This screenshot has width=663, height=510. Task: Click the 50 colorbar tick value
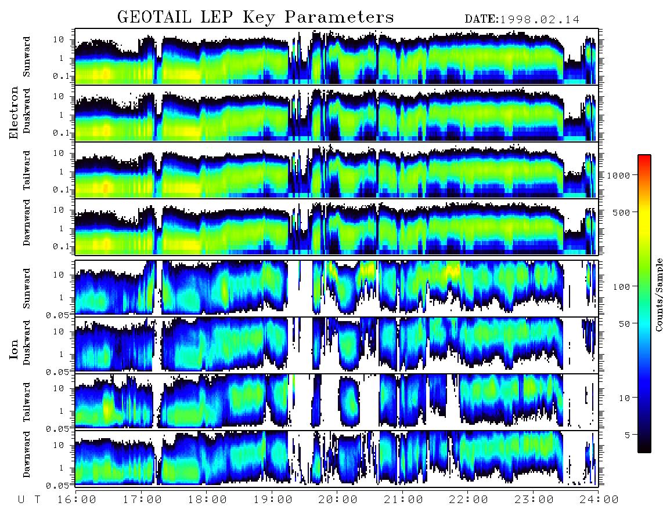[x=624, y=324]
